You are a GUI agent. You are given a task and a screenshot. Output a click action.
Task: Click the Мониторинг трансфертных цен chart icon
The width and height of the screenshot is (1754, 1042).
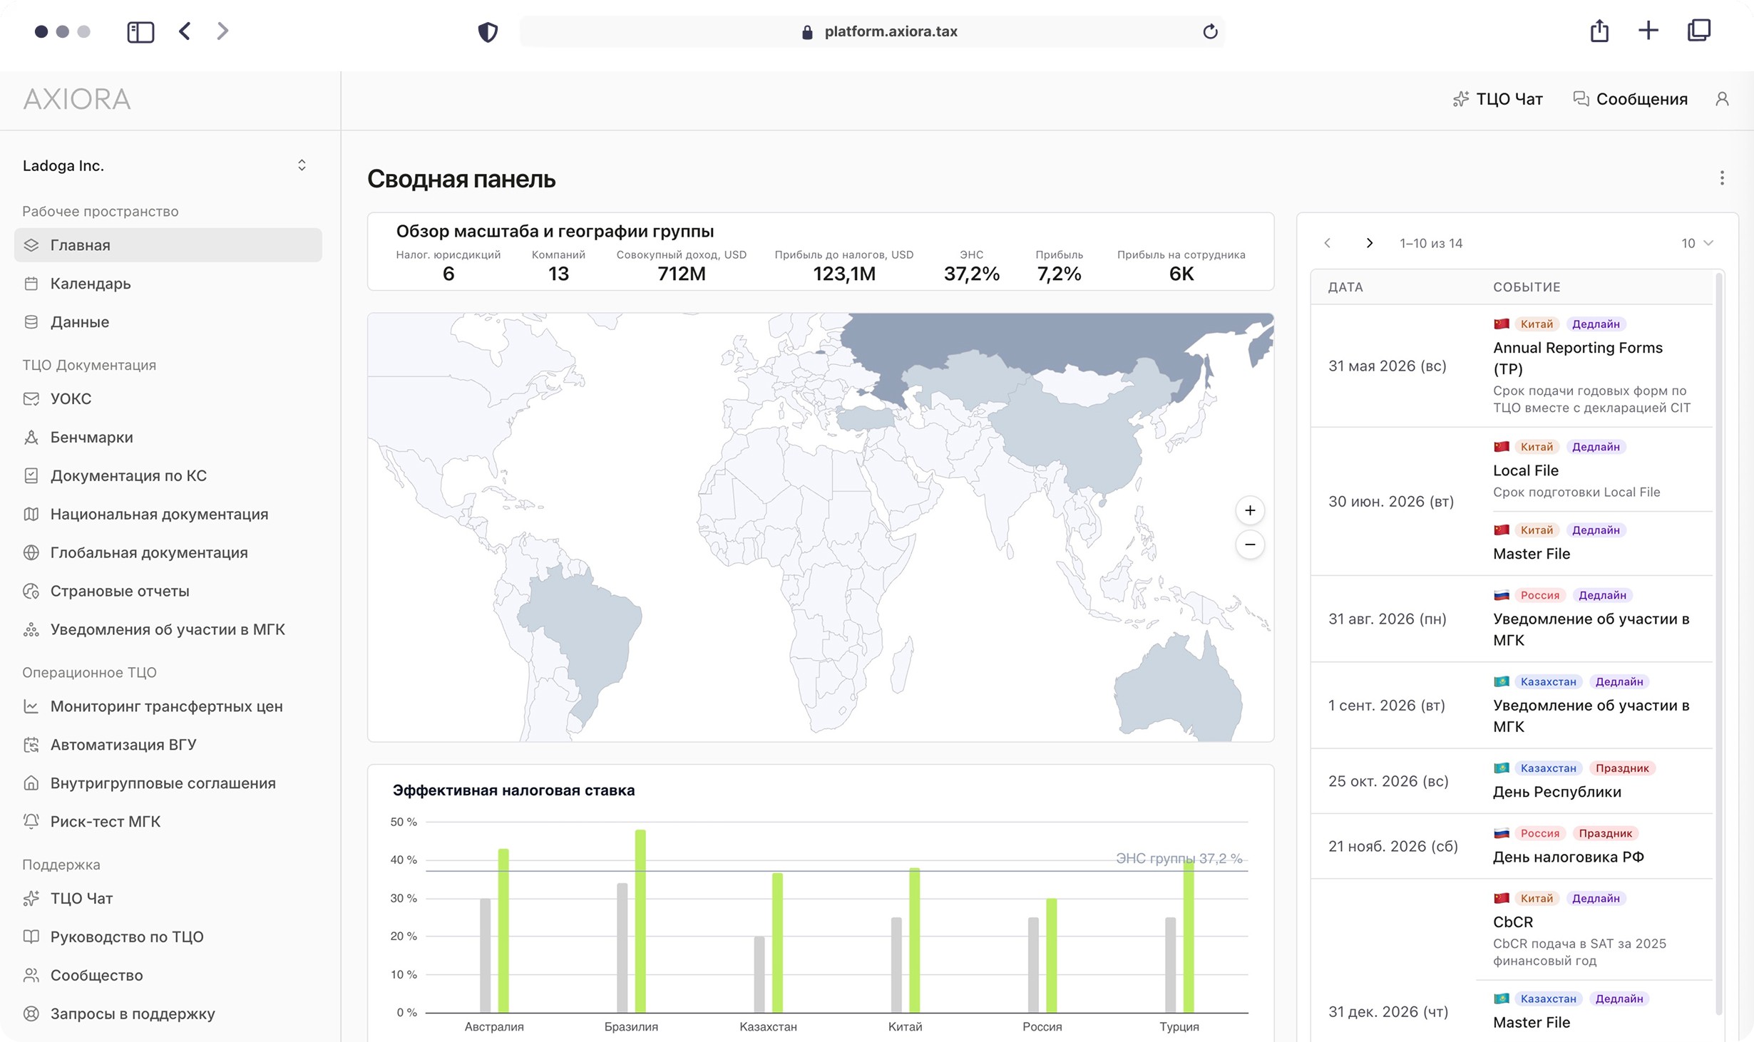pos(31,706)
